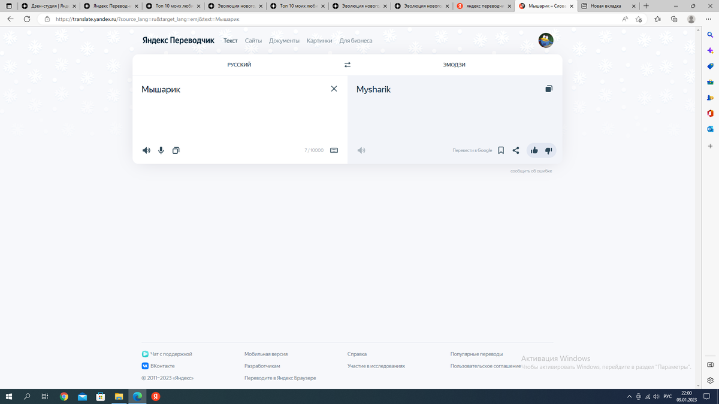Open Edge sidebar shopping tag icon
Screen dimensions: 719x404
(711, 66)
